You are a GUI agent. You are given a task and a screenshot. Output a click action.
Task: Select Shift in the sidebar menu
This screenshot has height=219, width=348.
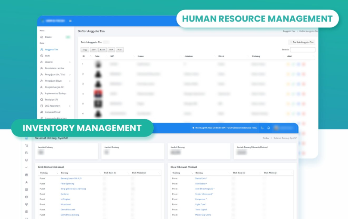[x=47, y=56]
